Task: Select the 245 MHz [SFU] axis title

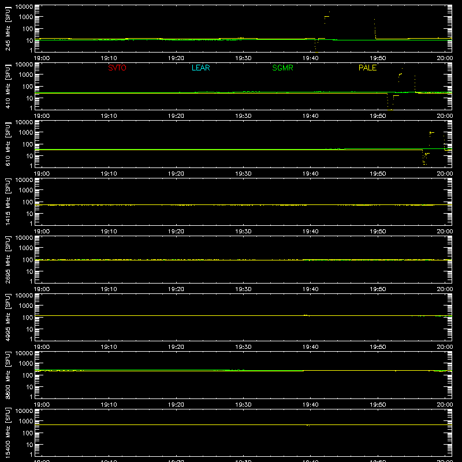Action: point(8,29)
